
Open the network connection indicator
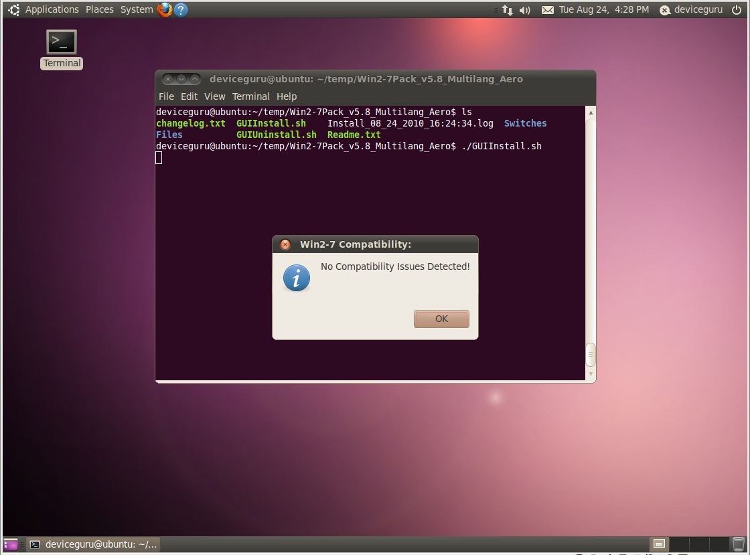click(507, 10)
